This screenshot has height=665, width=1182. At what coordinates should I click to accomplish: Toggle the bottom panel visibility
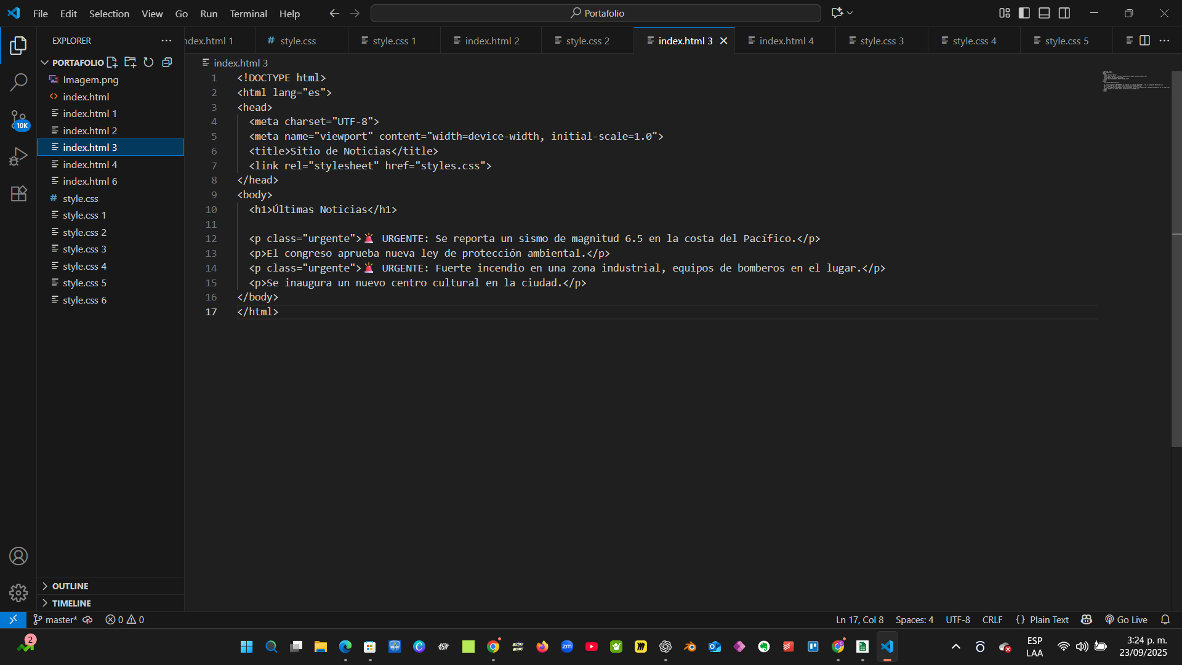click(x=1044, y=13)
